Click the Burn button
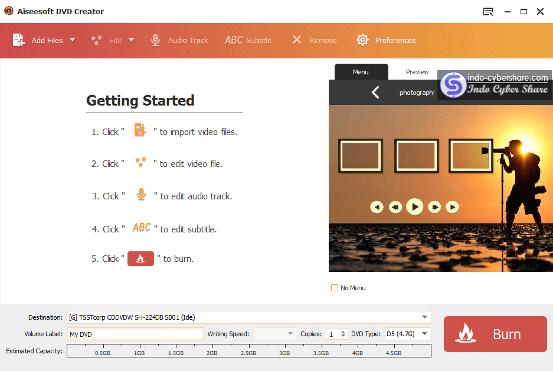 coord(495,334)
